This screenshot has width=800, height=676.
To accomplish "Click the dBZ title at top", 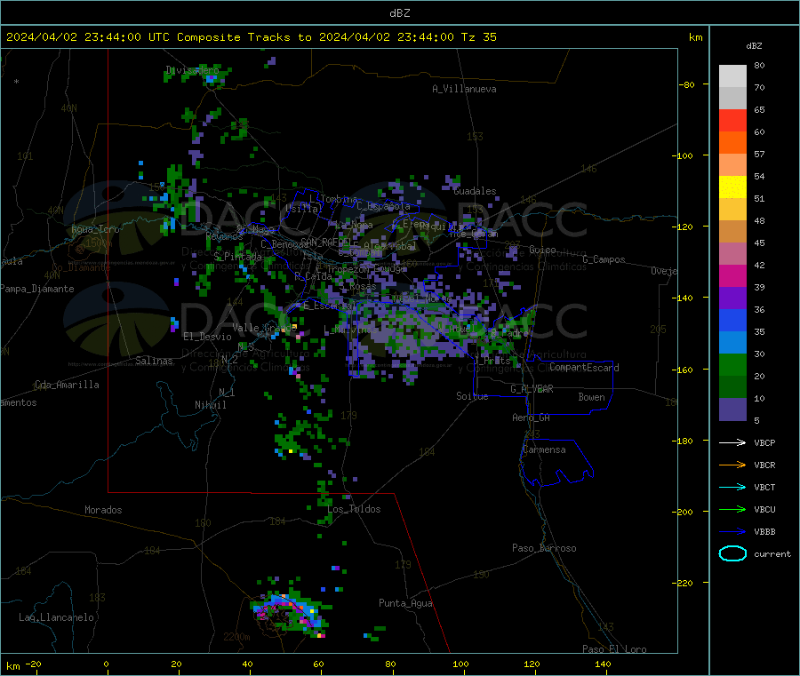I will [399, 13].
